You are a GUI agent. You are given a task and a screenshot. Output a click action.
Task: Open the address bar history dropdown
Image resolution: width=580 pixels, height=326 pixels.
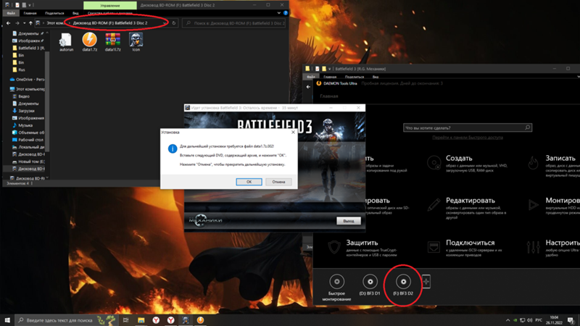(x=165, y=23)
